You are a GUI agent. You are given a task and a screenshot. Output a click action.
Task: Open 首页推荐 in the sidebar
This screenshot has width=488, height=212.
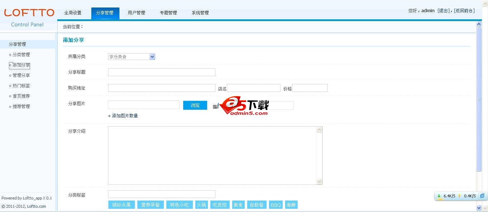[x=21, y=96]
